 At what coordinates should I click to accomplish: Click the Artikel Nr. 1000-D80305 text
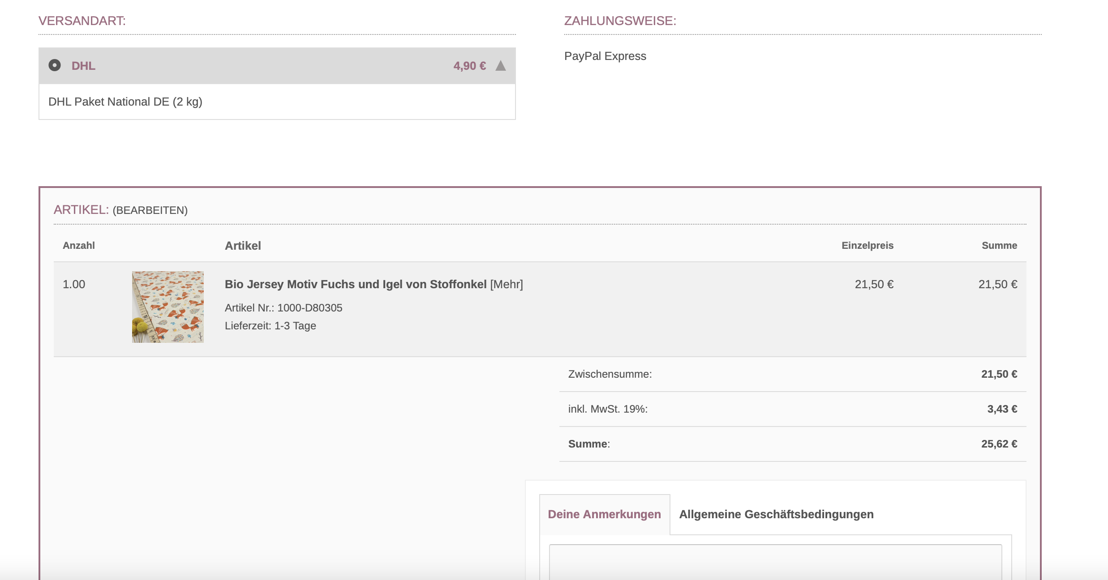point(283,308)
